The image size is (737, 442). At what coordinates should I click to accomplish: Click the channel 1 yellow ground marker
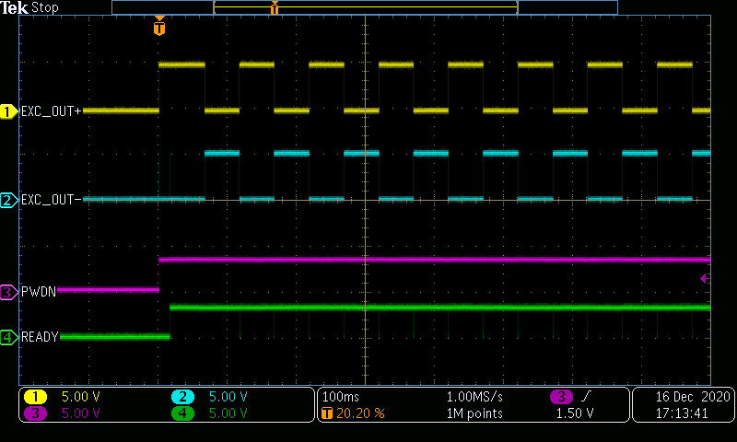(8, 111)
